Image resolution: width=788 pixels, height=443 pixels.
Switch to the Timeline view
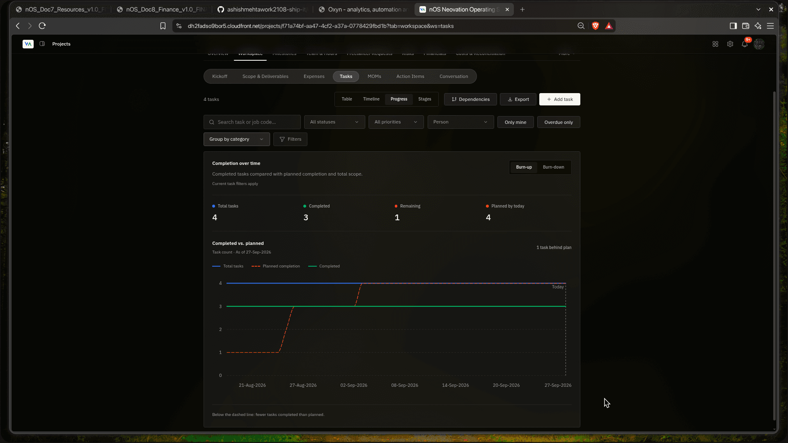click(371, 99)
